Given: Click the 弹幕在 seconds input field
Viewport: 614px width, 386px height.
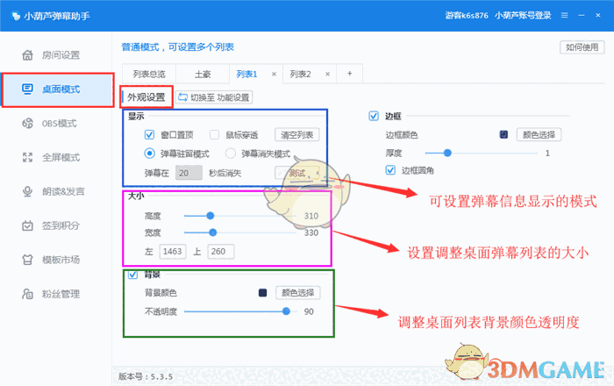Looking at the screenshot, I should click(189, 173).
